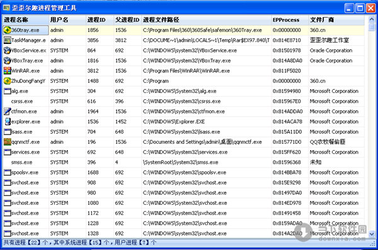Screen dimensions: 378x250
Task: Click the 360Tray.exe file path cell
Action: [202, 30]
